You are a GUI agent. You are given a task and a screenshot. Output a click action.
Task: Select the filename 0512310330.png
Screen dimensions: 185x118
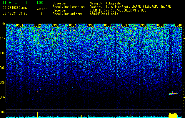click(x=15, y=8)
